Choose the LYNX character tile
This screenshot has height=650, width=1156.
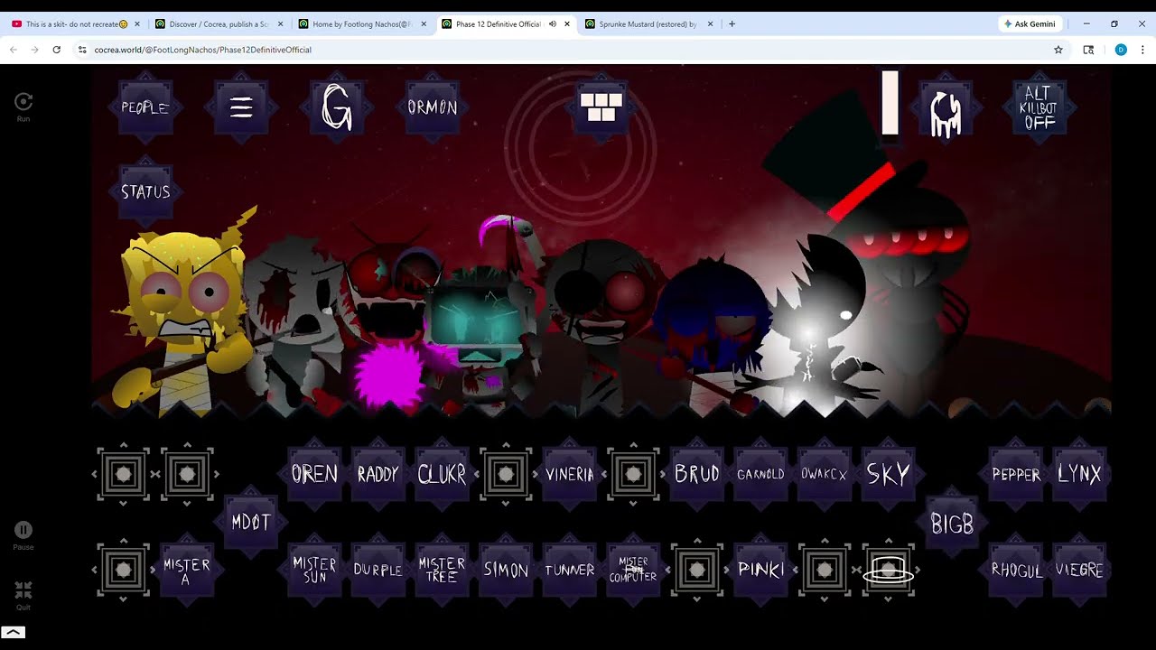coord(1079,474)
